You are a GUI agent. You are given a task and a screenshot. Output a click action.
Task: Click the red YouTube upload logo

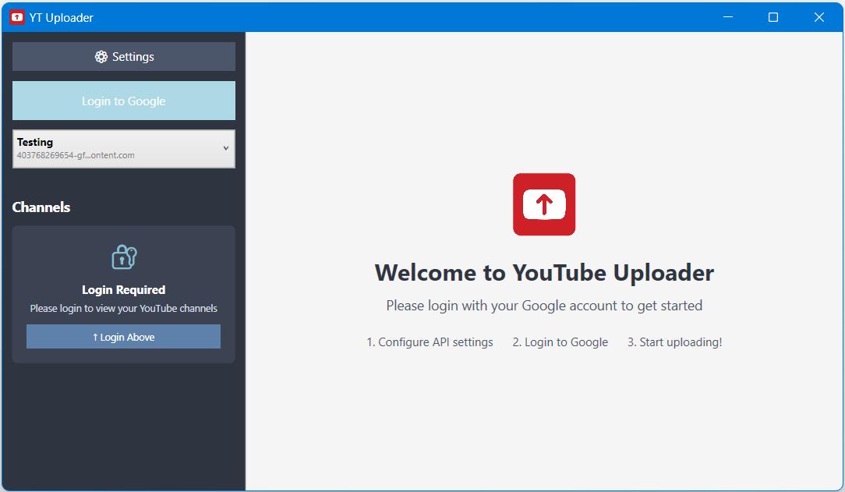(544, 204)
